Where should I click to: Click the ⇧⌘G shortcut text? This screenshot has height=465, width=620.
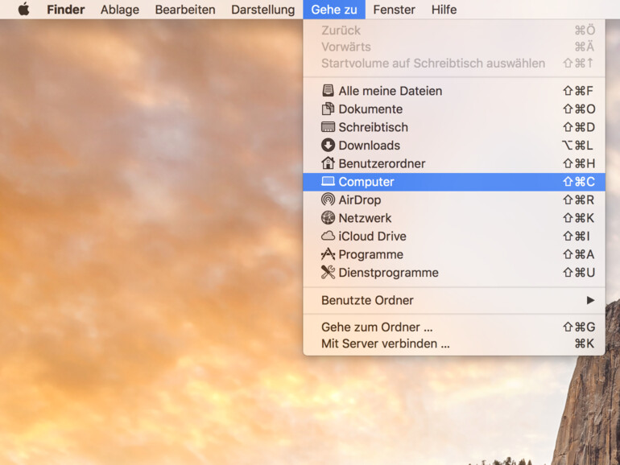coord(579,327)
